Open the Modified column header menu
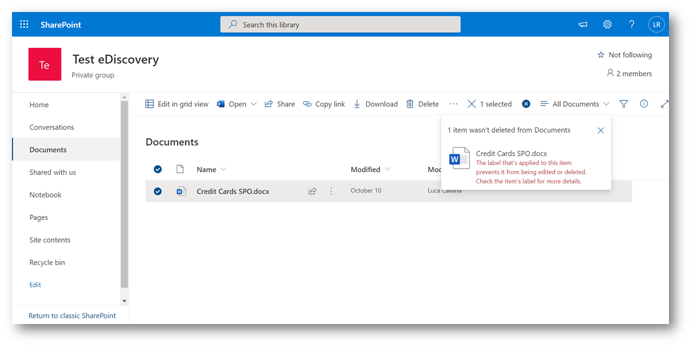The image size is (693, 348). (371, 170)
